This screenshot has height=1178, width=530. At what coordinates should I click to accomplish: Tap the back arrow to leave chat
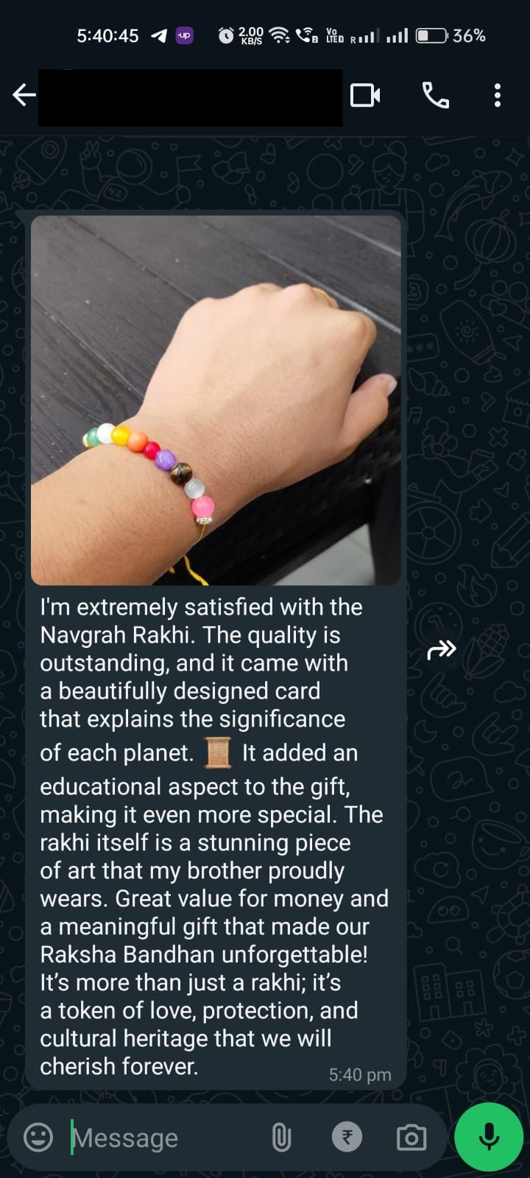24,95
